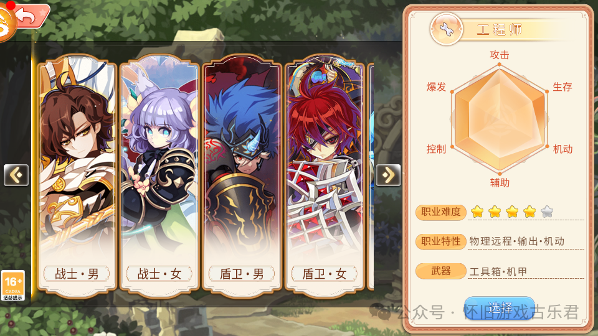Select the 战士·男 character card

pyautogui.click(x=77, y=176)
